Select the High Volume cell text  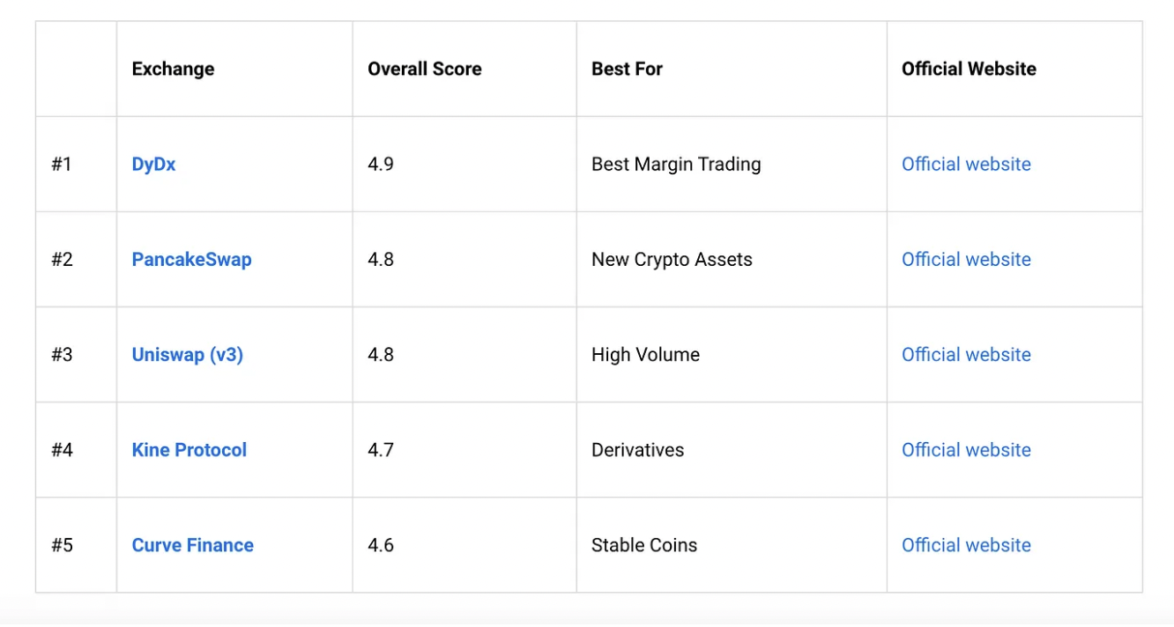click(x=645, y=355)
